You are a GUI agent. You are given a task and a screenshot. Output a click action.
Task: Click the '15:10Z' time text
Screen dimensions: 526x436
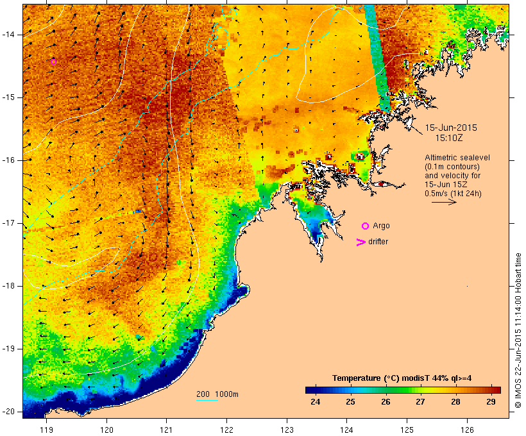pos(449,138)
